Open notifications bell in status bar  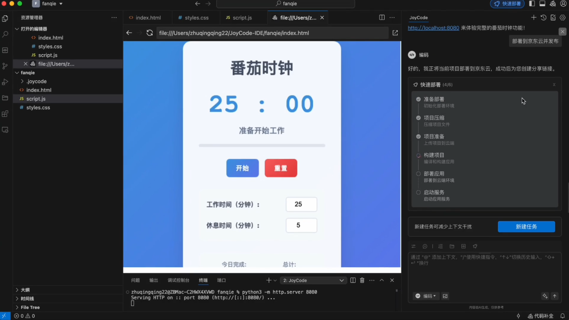tap(562, 316)
